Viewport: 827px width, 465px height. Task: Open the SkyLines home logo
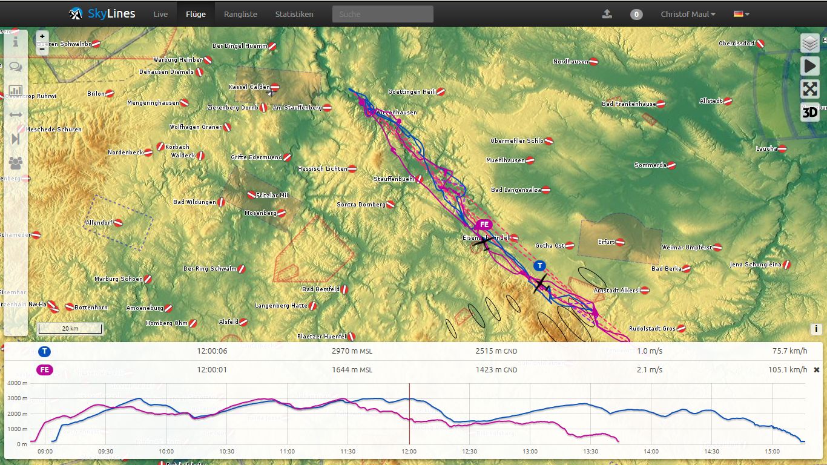[102, 13]
